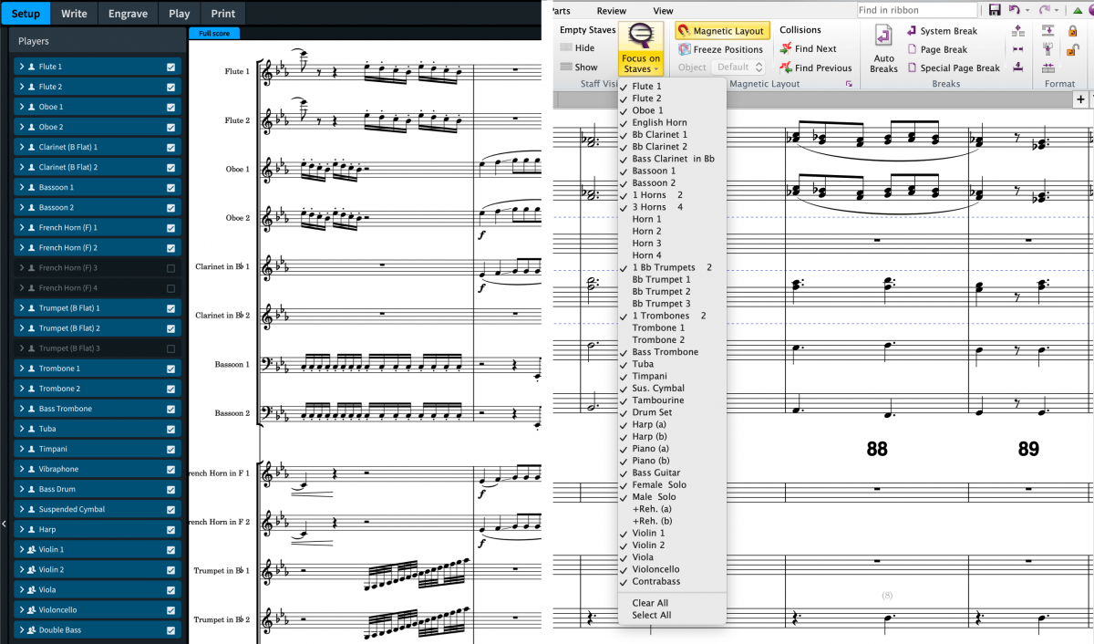This screenshot has height=644, width=1094.
Task: Open the undo history dropdown arrow
Action: click(1027, 11)
